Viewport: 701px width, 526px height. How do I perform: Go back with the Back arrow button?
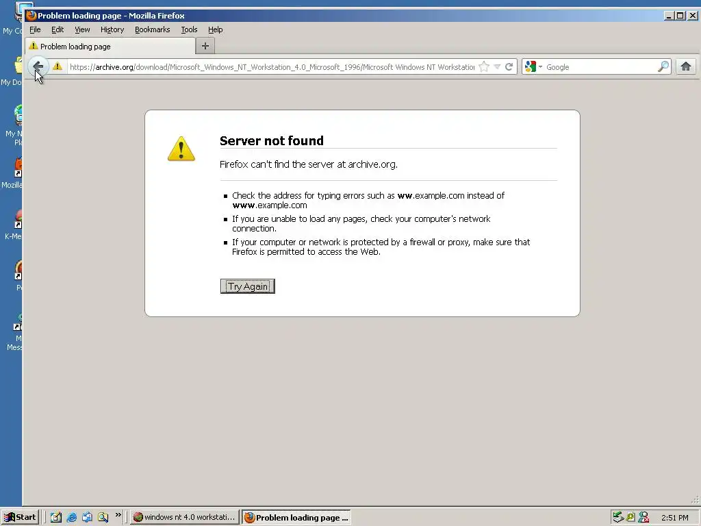[x=38, y=67]
